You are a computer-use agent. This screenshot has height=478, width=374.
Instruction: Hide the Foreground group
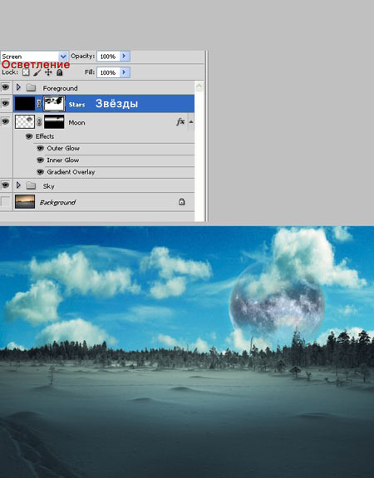coord(5,87)
